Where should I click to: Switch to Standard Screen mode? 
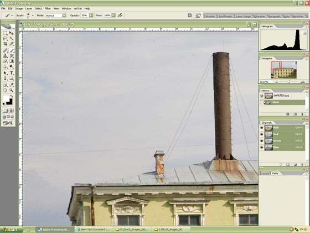(4, 117)
